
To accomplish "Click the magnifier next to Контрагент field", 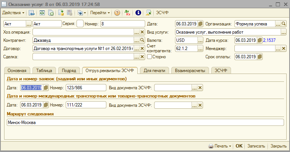I will click(142, 40).
